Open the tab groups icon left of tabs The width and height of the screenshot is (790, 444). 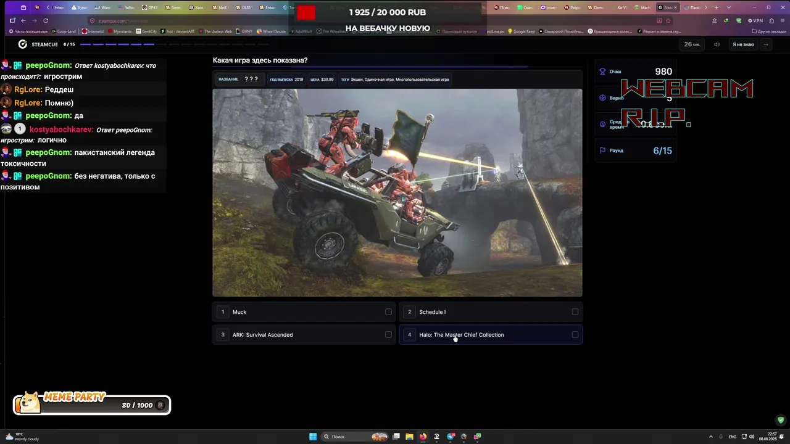[x=23, y=7]
